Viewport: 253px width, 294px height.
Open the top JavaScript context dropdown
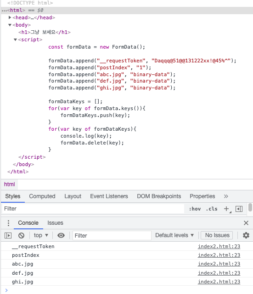click(x=41, y=235)
